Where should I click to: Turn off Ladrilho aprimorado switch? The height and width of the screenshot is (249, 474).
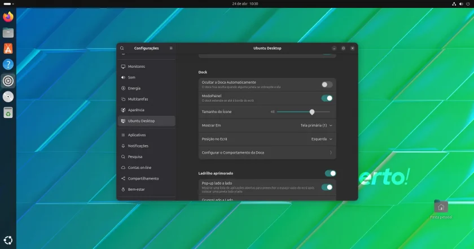(x=330, y=173)
